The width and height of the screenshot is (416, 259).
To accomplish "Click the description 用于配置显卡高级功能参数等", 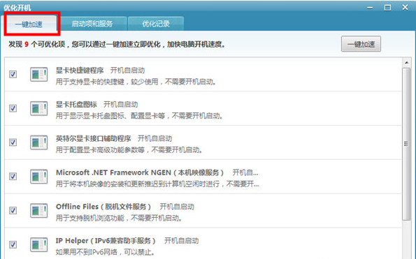I will (129, 150).
